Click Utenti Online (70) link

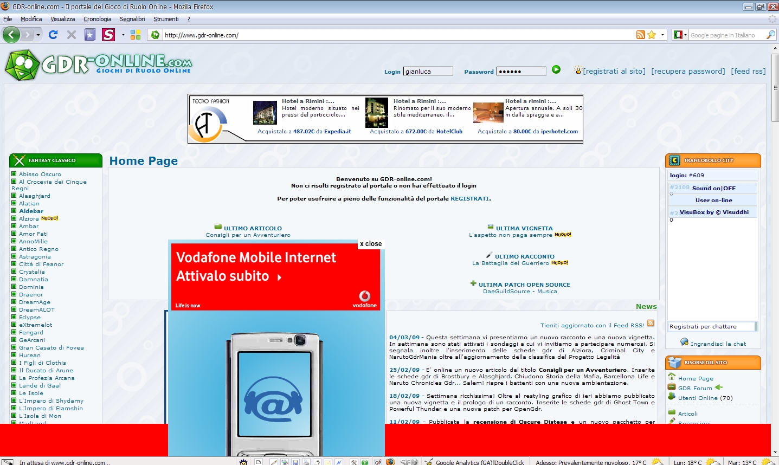tap(705, 398)
